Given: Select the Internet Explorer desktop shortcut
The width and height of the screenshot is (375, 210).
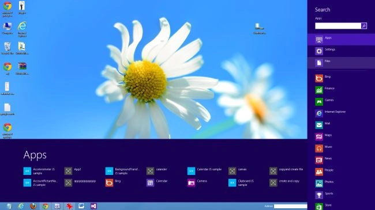Looking at the screenshot, I should [22, 29].
